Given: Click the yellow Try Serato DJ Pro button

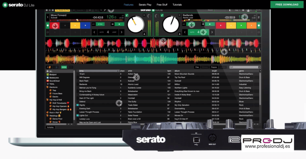Looking at the screenshot, I should [x=63, y=10].
